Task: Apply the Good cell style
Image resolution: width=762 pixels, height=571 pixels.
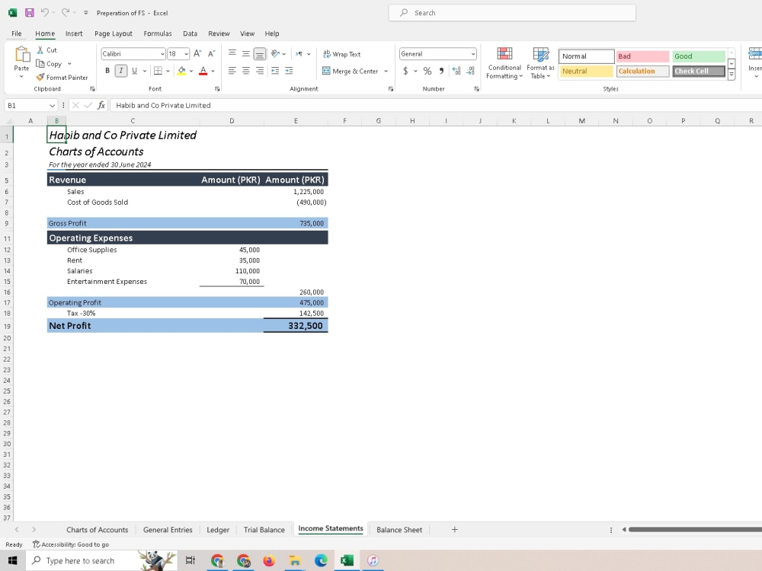Action: pyautogui.click(x=699, y=56)
